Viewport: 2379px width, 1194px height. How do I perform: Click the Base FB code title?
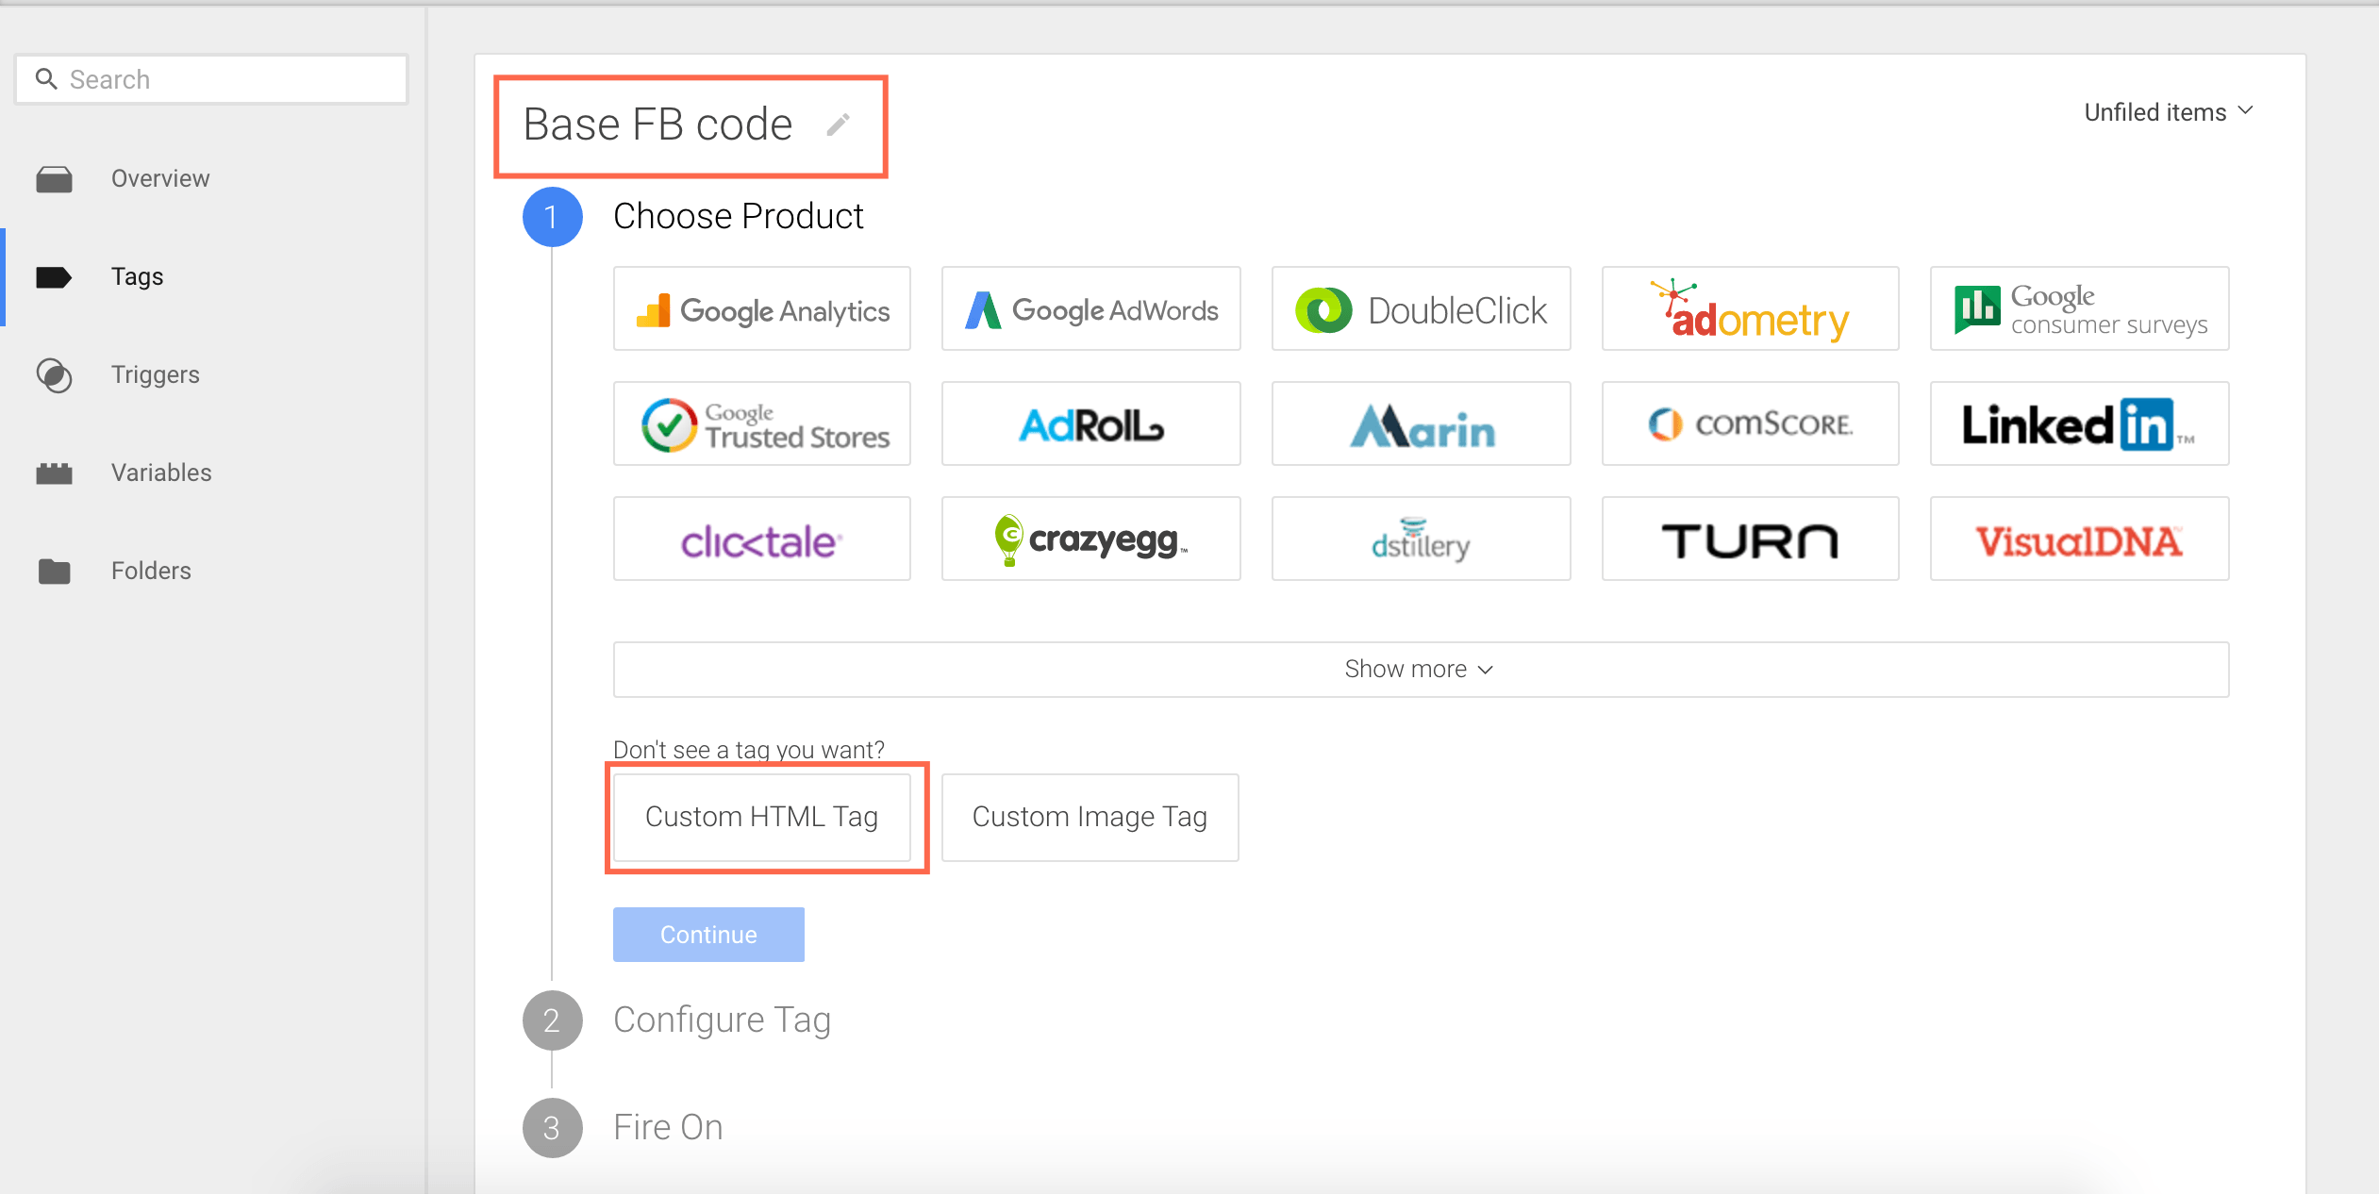pyautogui.click(x=657, y=124)
